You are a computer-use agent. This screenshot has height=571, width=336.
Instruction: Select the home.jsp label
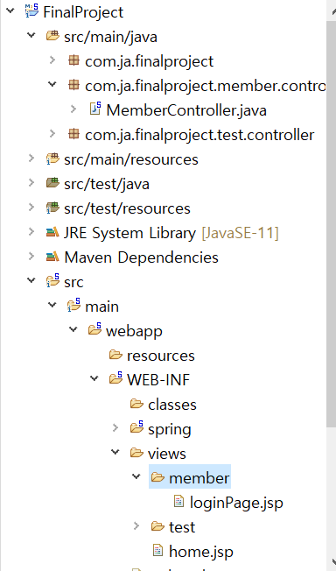pyautogui.click(x=201, y=553)
